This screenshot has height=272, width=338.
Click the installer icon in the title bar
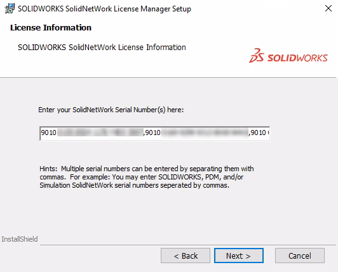tap(10, 9)
